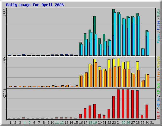
Task: Click day 1 on the date axis
Action: (10, 123)
